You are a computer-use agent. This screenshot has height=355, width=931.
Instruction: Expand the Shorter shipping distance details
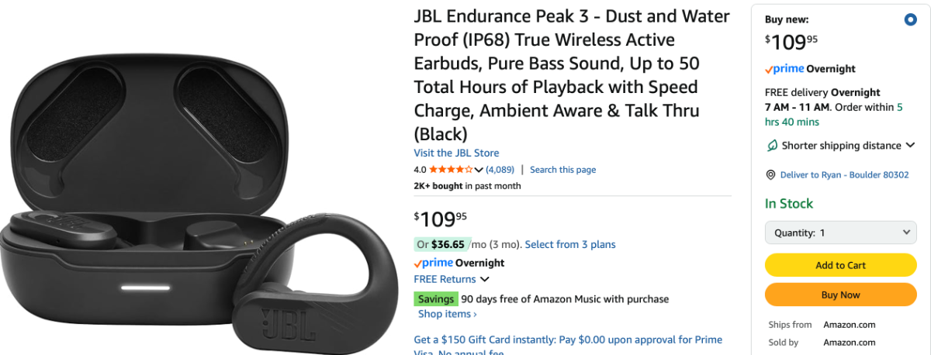click(x=841, y=146)
